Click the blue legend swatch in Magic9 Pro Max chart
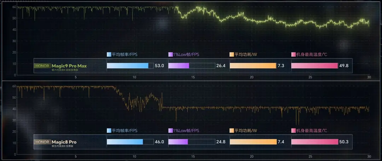This screenshot has width=382, height=161. pyautogui.click(x=109, y=54)
